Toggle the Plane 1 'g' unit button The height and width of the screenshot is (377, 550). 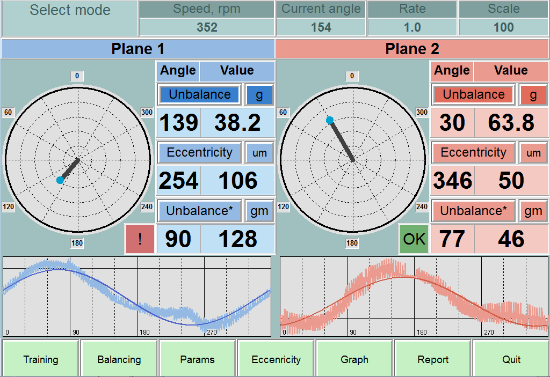pyautogui.click(x=259, y=95)
